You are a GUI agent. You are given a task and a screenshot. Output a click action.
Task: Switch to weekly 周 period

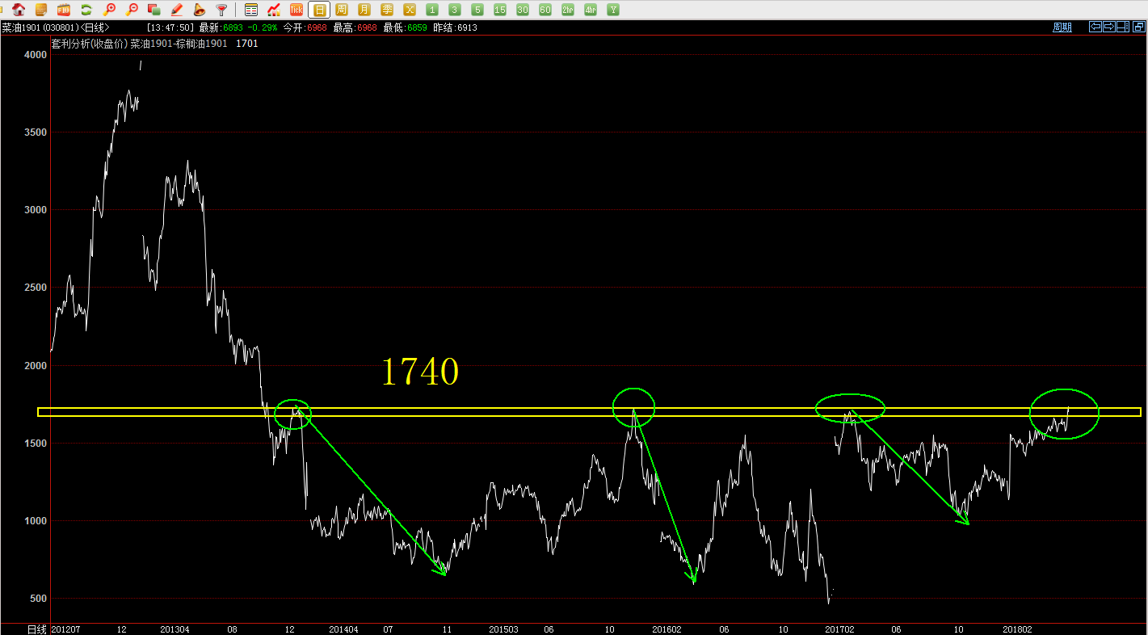coord(342,10)
